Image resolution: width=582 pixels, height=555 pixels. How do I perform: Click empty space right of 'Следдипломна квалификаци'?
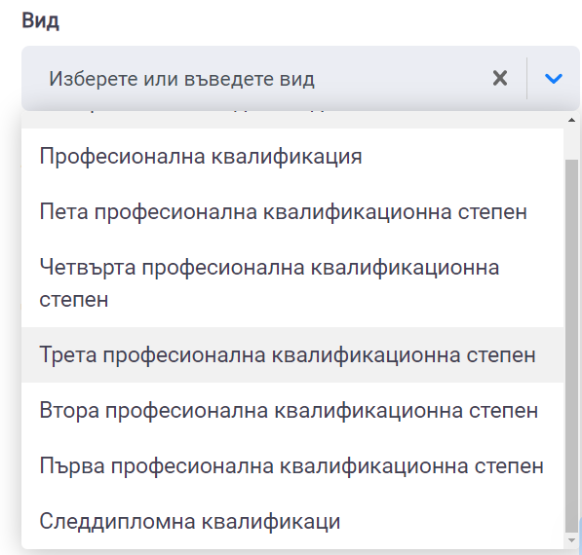[x=451, y=522]
